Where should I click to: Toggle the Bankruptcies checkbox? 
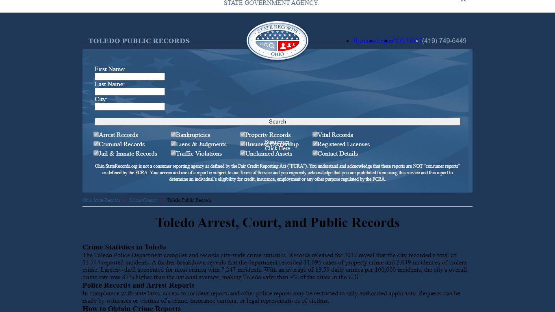pyautogui.click(x=173, y=134)
